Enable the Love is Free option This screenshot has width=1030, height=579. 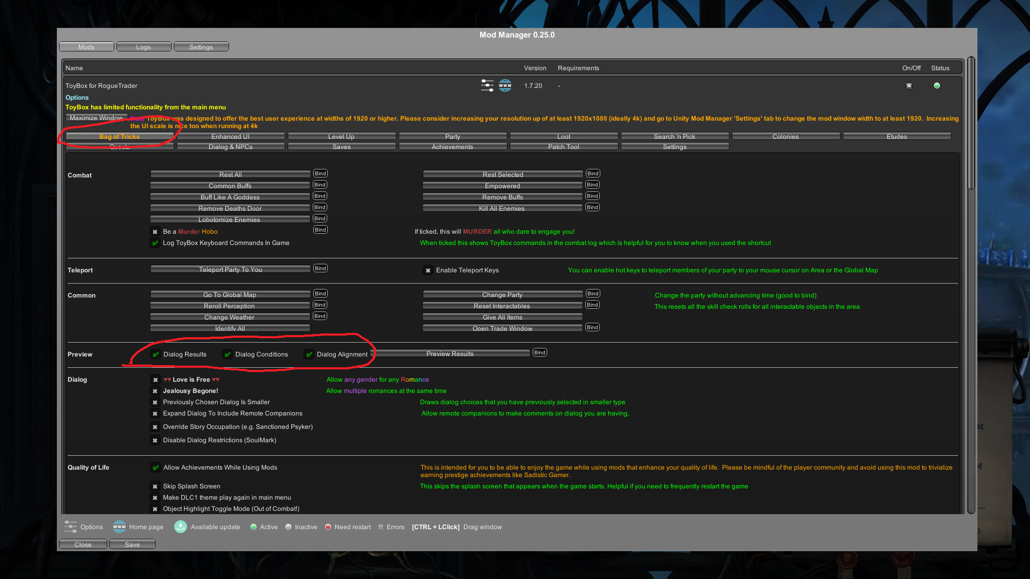point(155,380)
